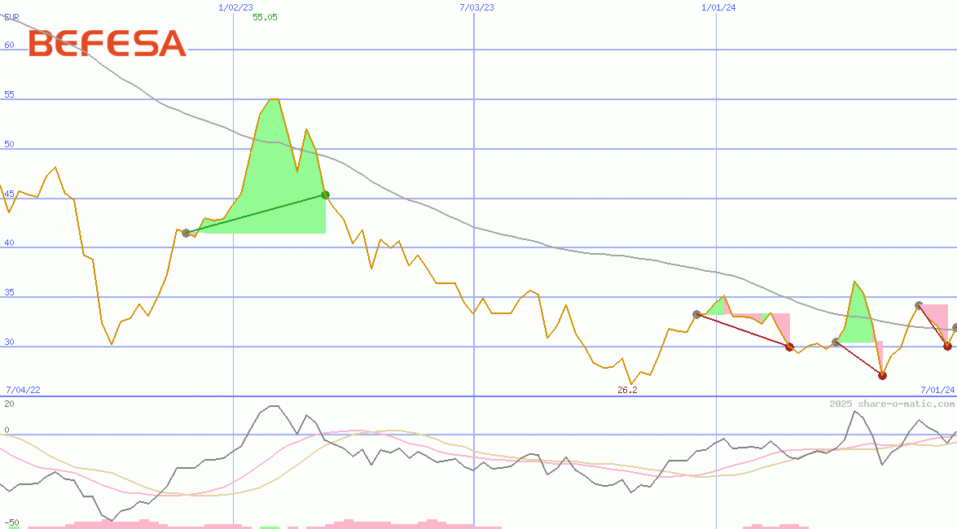This screenshot has width=957, height=529.
Task: Click the 7/04/22 start date label
Action: (23, 390)
